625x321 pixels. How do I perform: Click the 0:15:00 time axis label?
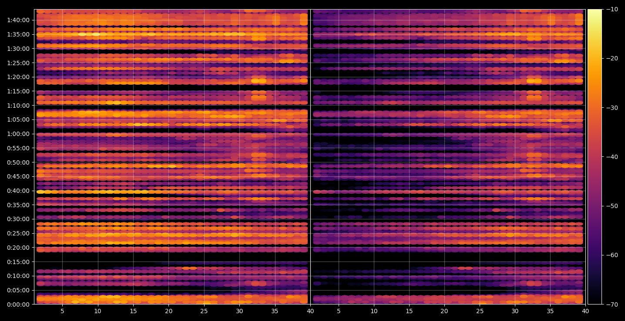click(x=18, y=262)
